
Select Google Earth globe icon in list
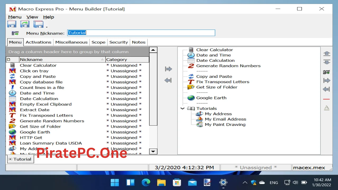point(12,132)
